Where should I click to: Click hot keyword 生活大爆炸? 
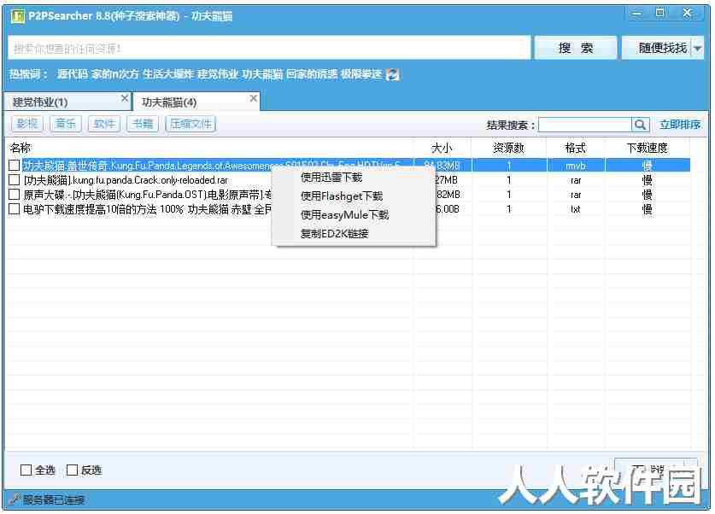pos(168,73)
